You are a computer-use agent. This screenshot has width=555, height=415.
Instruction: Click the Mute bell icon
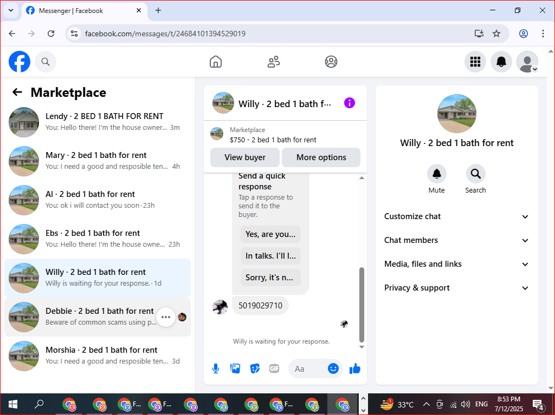click(436, 174)
